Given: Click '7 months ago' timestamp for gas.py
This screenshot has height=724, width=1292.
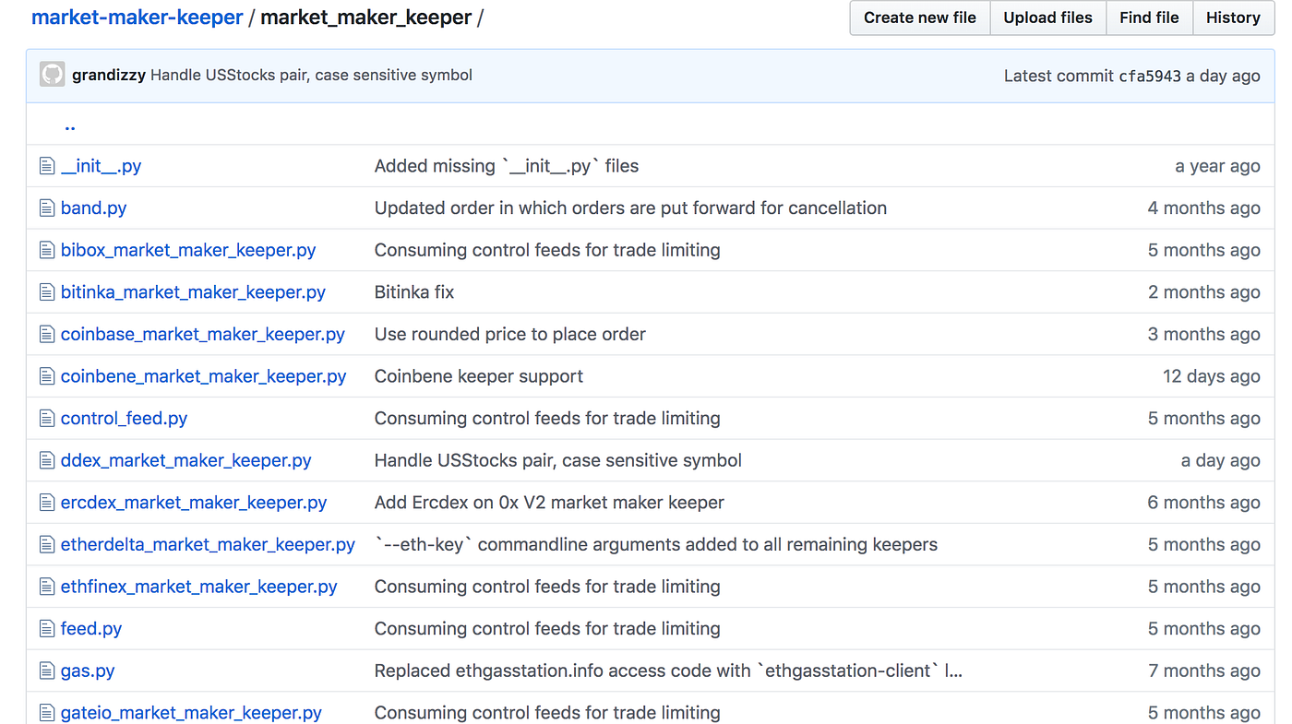Looking at the screenshot, I should (x=1204, y=671).
